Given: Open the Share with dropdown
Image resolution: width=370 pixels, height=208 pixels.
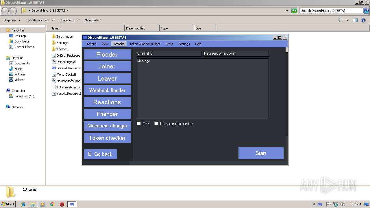Looking at the screenshot, I should (69, 20).
